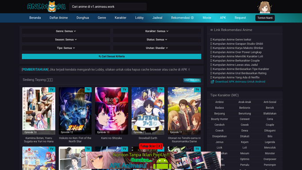Click the Cari anime search field

click(108, 7)
